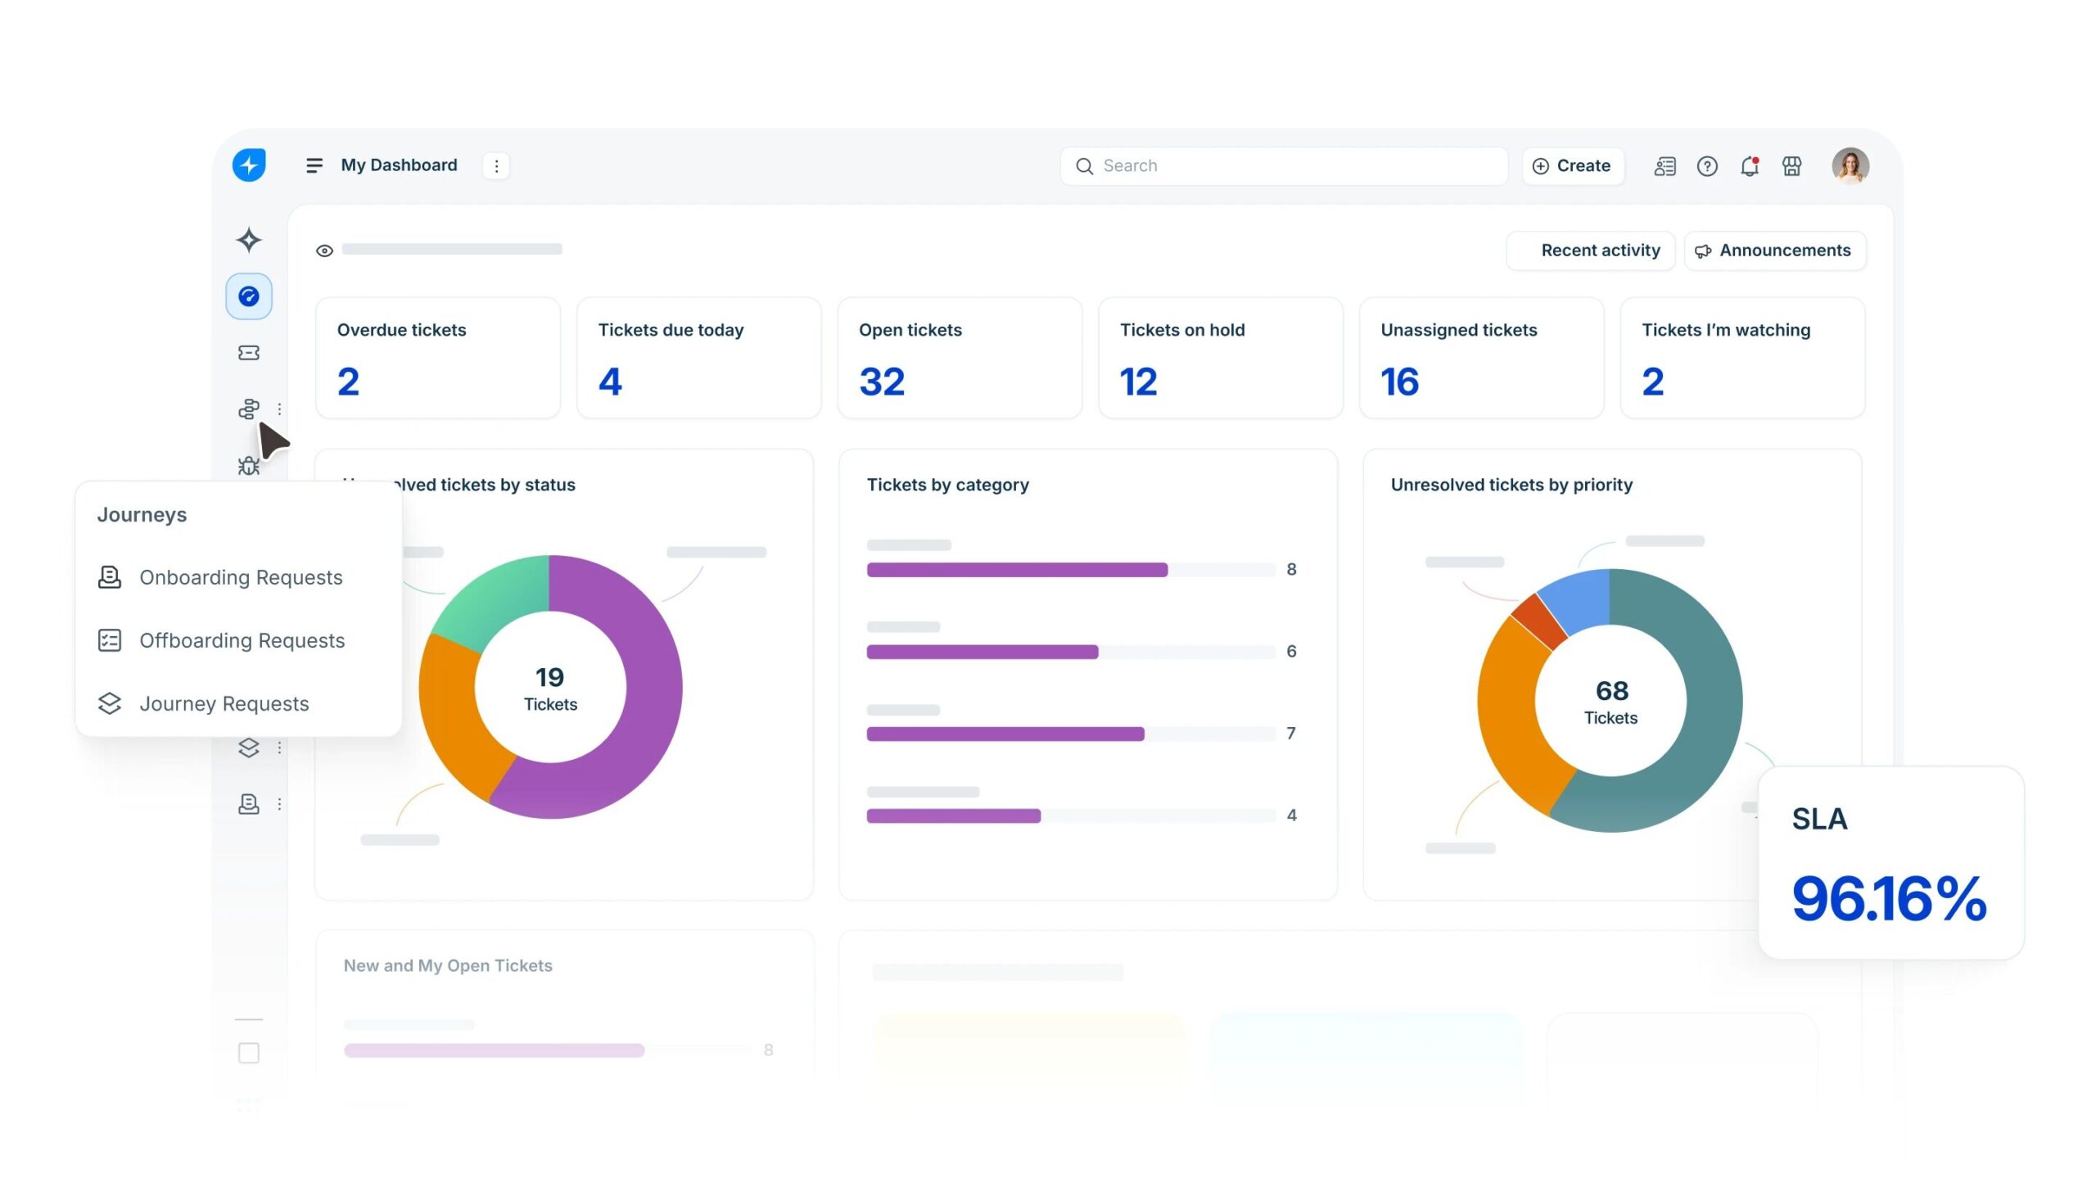The width and height of the screenshot is (2096, 1179).
Task: Click the SLA 96.16% card
Action: (1891, 863)
